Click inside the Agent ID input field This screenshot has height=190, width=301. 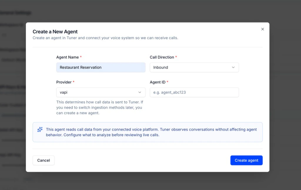click(x=194, y=92)
